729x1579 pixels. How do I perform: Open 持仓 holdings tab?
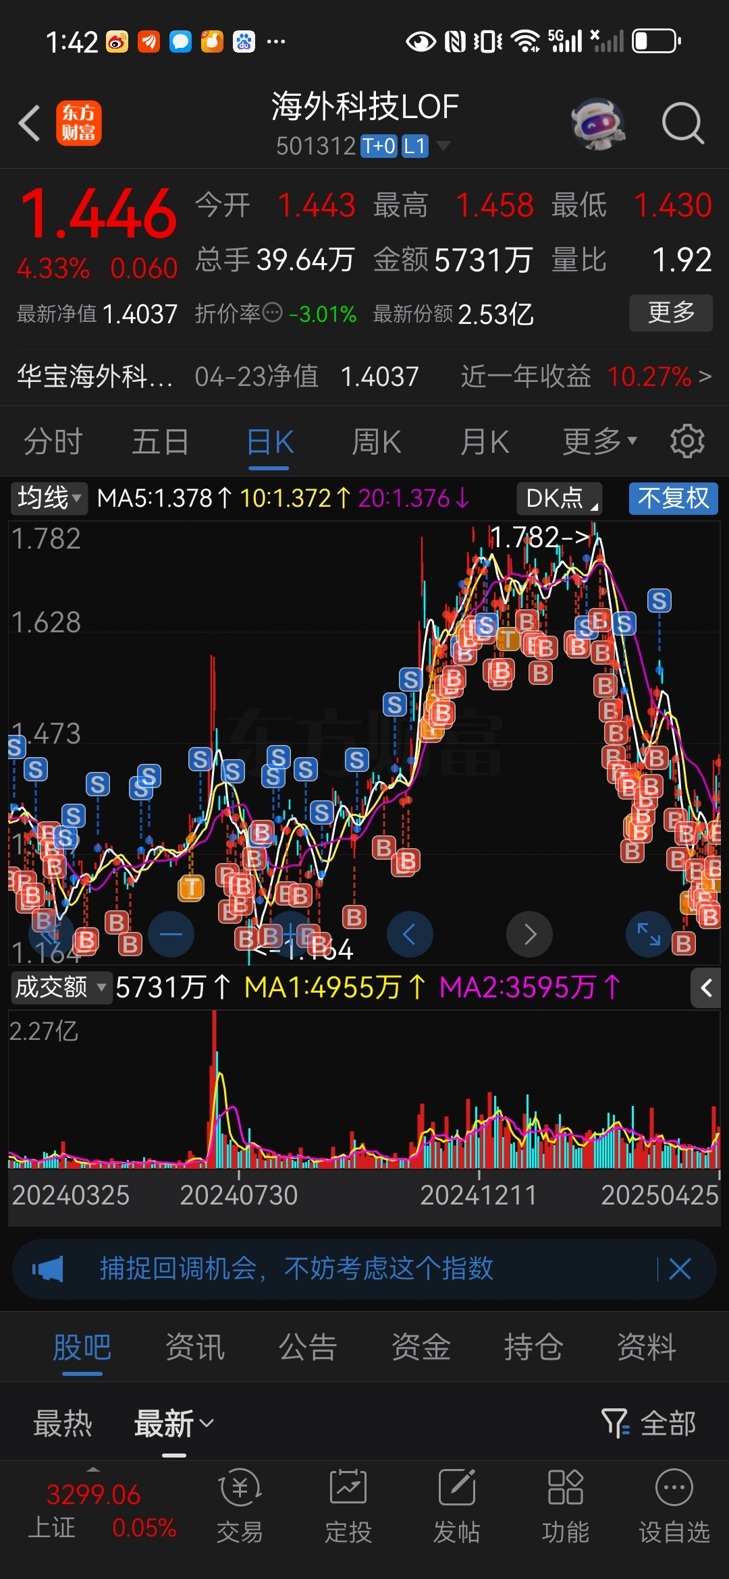[533, 1347]
